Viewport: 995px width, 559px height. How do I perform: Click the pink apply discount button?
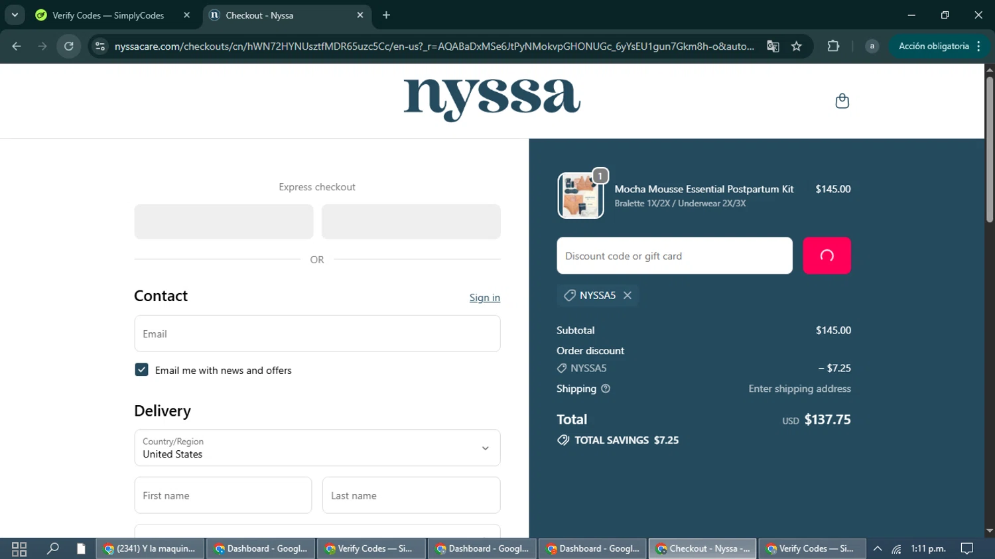click(x=827, y=255)
